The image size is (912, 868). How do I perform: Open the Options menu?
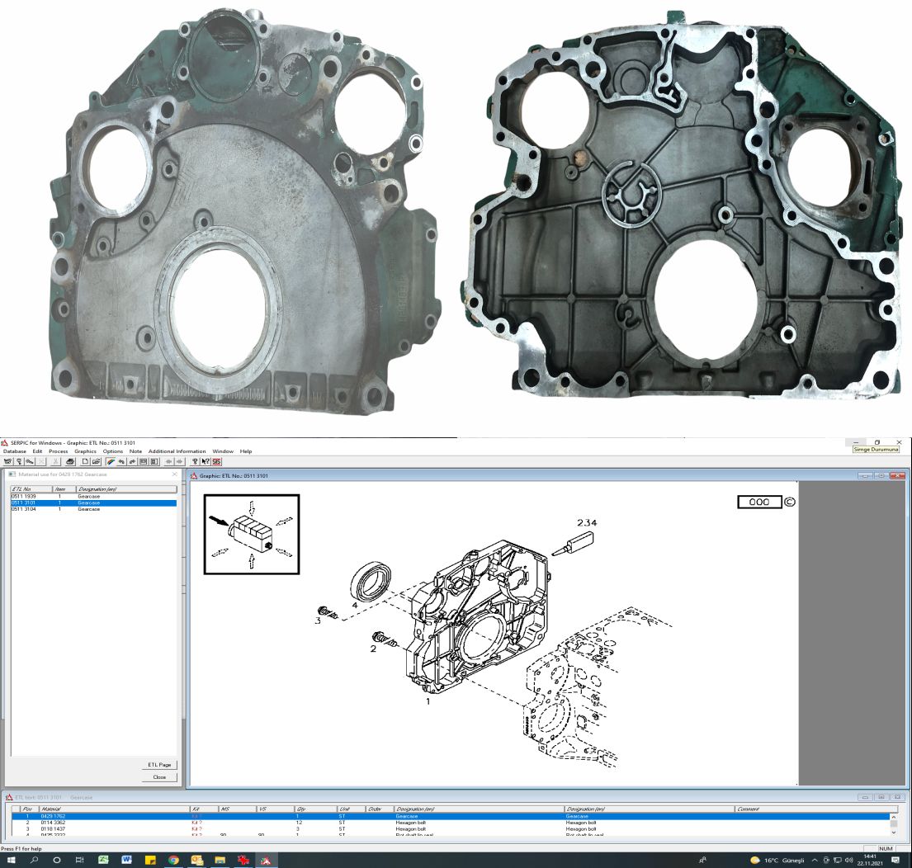click(x=113, y=451)
